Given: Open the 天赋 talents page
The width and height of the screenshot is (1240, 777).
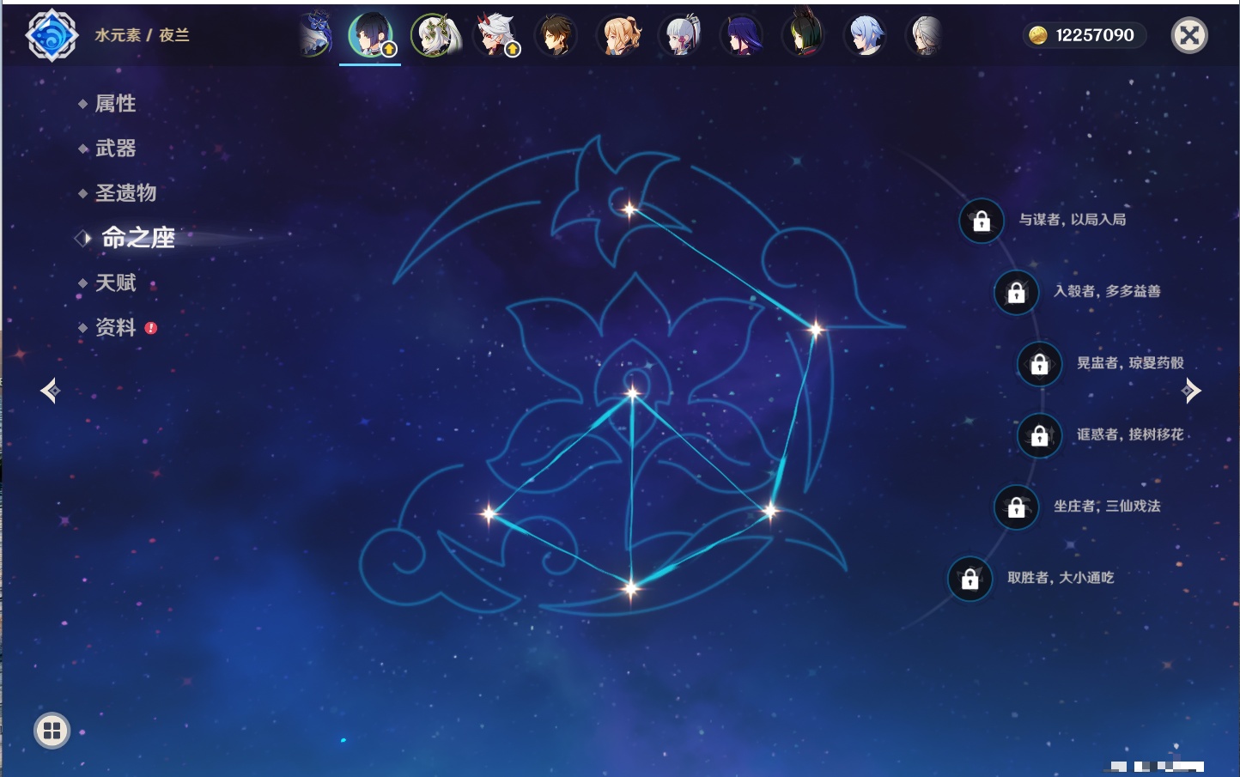Looking at the screenshot, I should [115, 282].
